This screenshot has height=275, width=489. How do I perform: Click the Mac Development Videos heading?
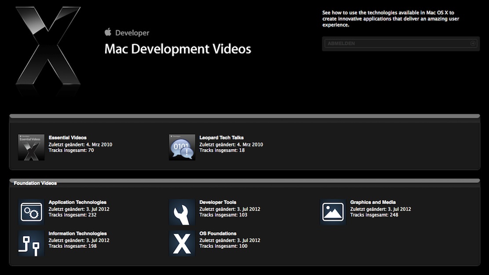tap(178, 49)
